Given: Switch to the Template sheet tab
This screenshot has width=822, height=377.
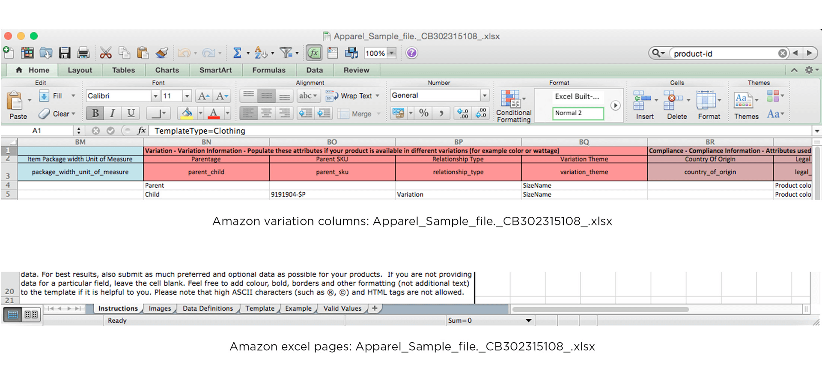Looking at the screenshot, I should (x=260, y=308).
